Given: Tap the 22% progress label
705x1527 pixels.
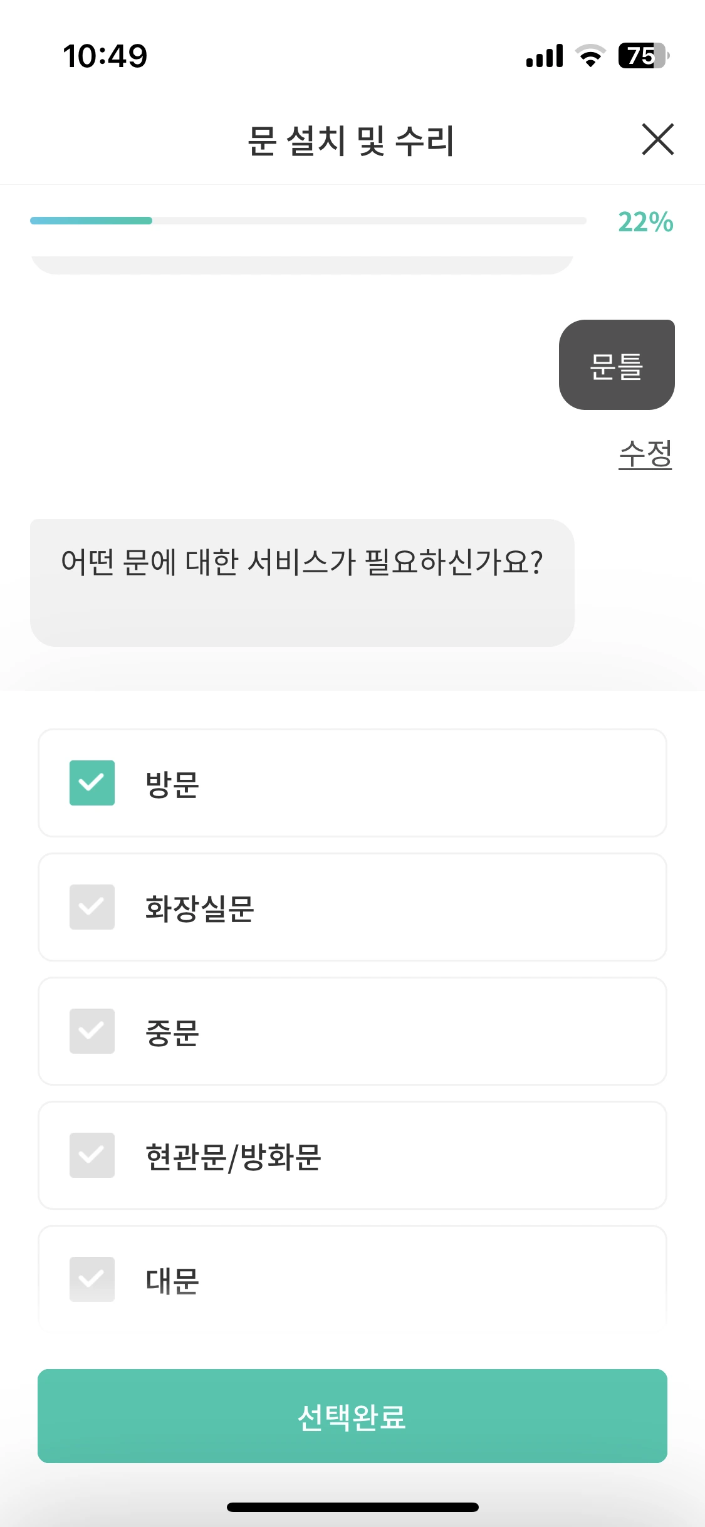Looking at the screenshot, I should coord(645,222).
